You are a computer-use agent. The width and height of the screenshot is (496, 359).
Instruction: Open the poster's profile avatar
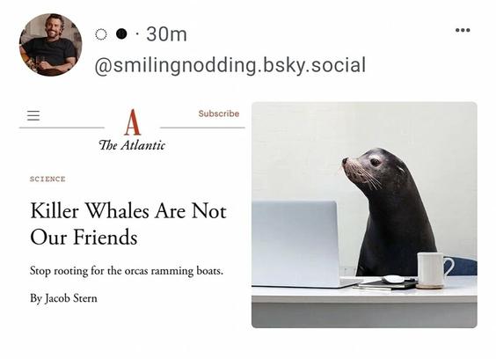click(51, 45)
